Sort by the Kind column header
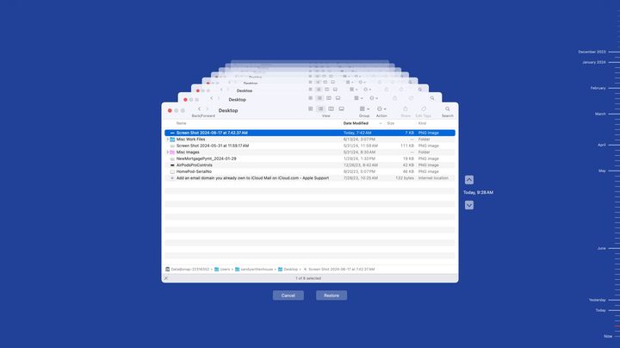This screenshot has width=620, height=348. (x=422, y=123)
